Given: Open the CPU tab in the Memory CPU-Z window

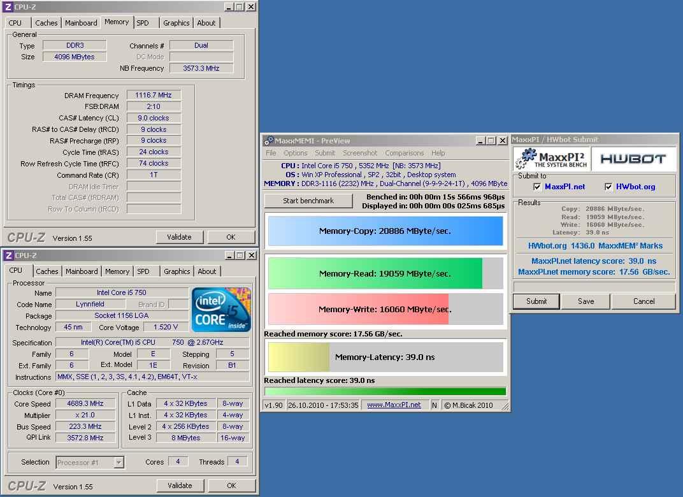Looking at the screenshot, I should (15, 23).
